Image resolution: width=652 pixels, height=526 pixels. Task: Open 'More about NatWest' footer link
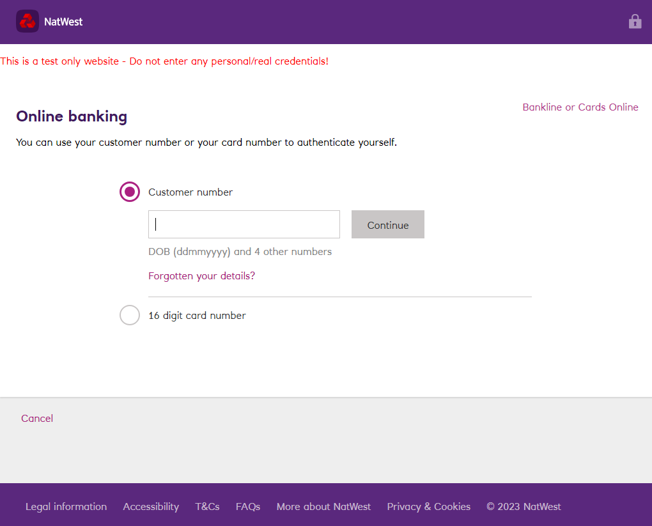(323, 507)
